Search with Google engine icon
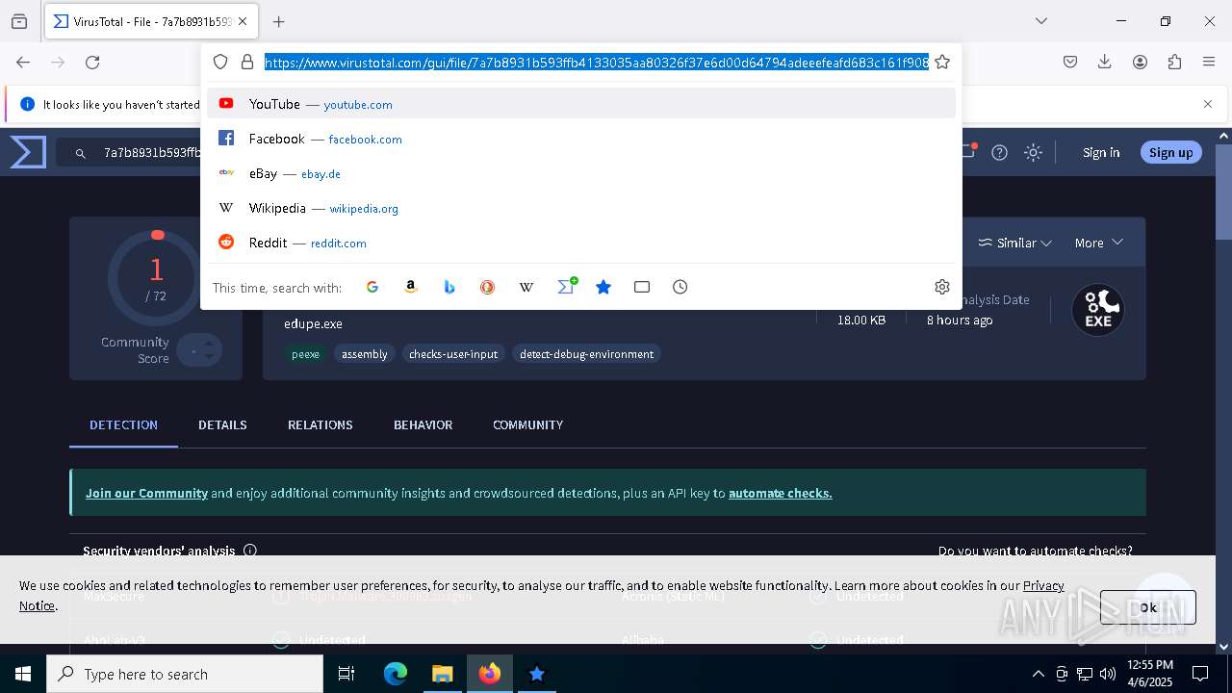Viewport: 1232px width, 693px height. (372, 287)
